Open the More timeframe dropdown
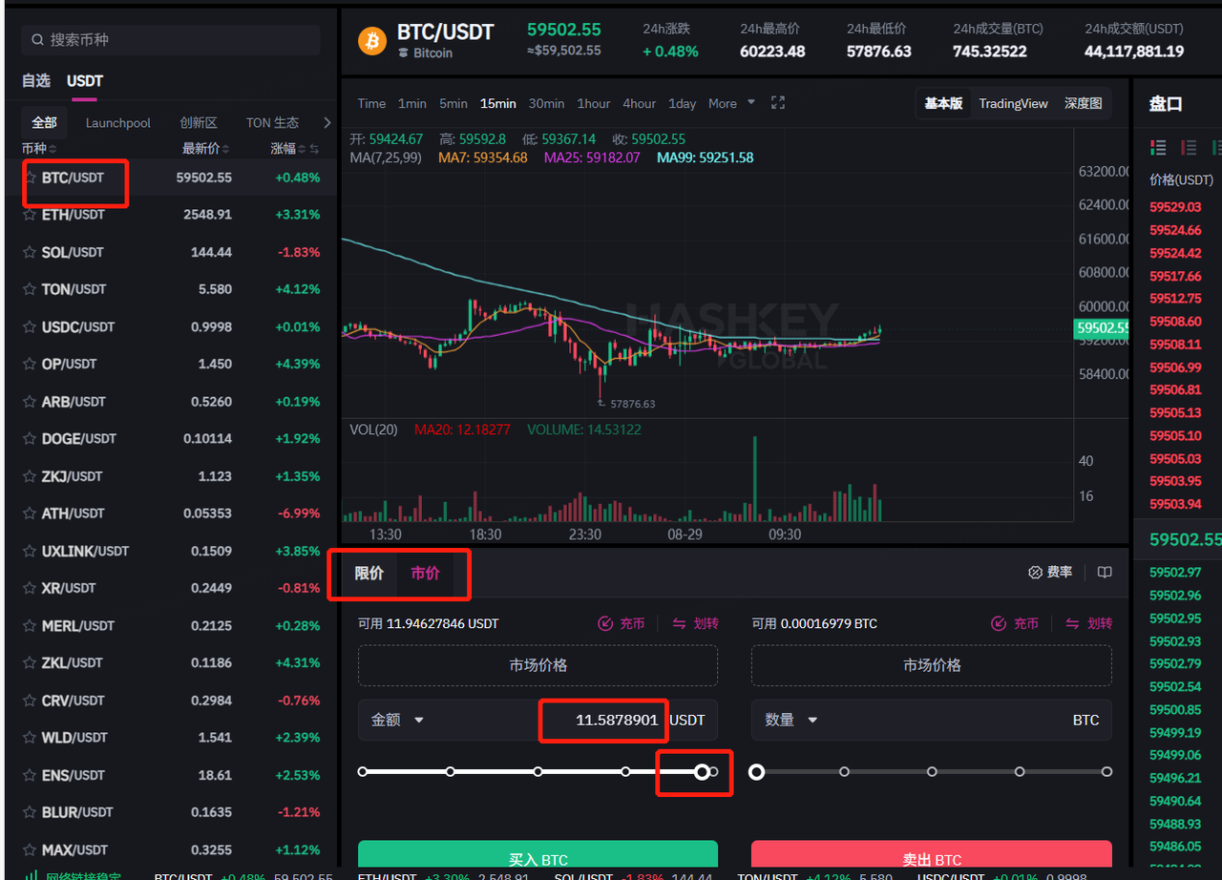 click(731, 103)
